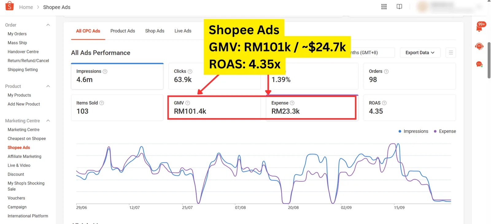The height and width of the screenshot is (224, 491).
Task: Open My Products in sidebar
Action: tap(19, 95)
